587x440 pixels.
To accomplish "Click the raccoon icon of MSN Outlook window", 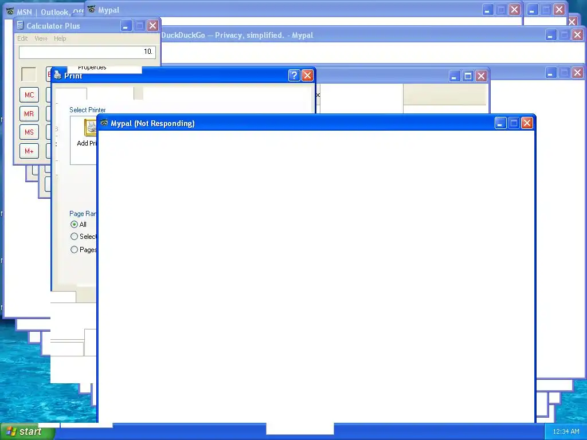I will pyautogui.click(x=10, y=11).
